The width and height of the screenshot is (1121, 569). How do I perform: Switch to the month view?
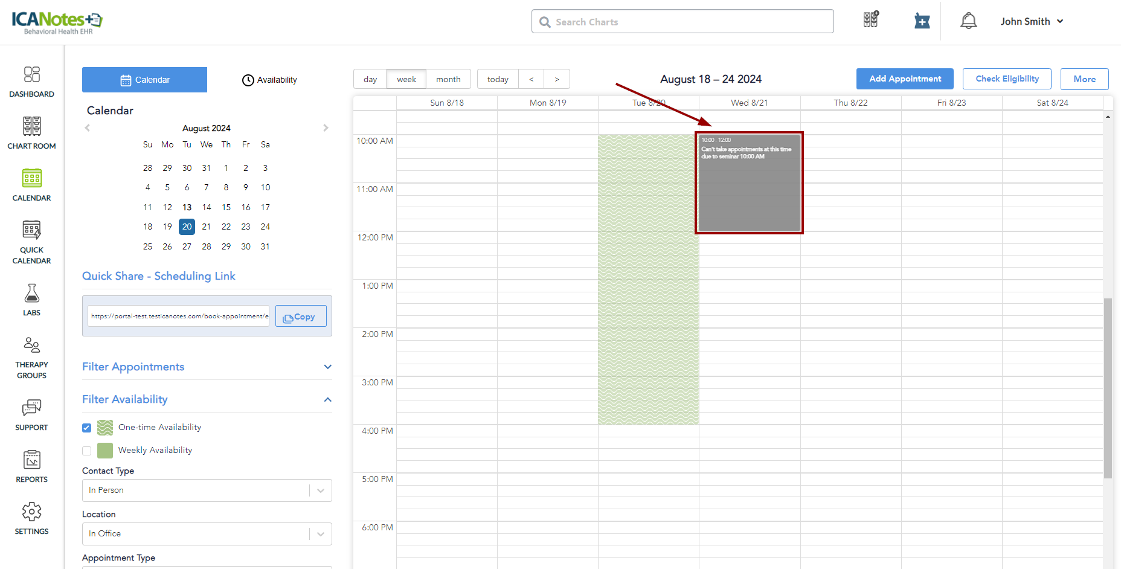[448, 79]
